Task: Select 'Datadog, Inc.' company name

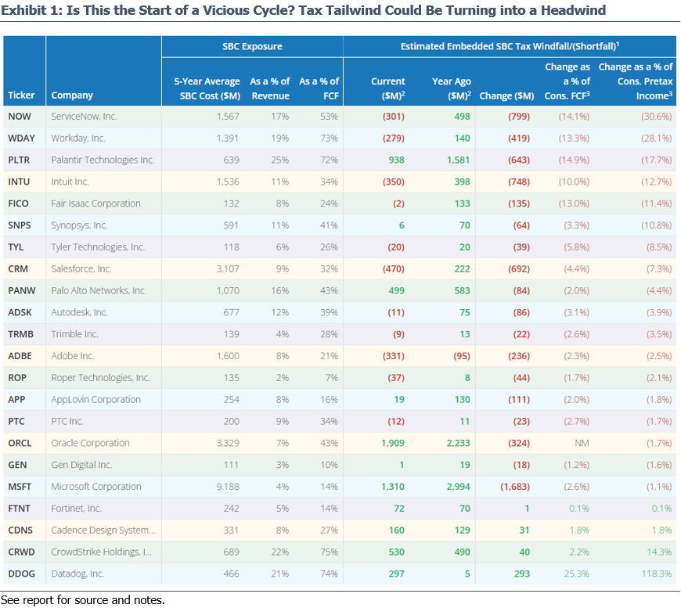Action: point(77,574)
